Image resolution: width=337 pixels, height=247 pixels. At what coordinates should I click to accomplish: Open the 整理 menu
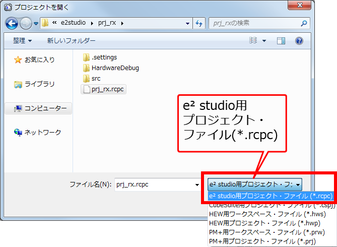[x=22, y=40]
